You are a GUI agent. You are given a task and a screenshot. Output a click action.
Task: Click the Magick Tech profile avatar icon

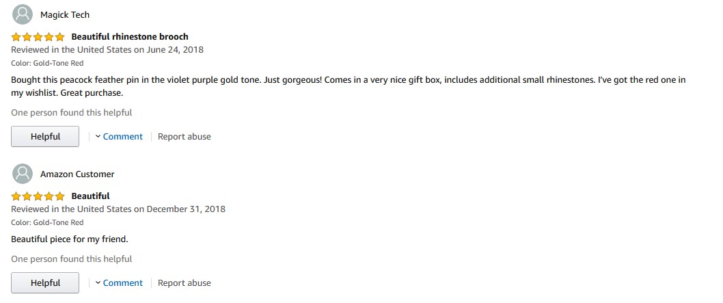23,14
